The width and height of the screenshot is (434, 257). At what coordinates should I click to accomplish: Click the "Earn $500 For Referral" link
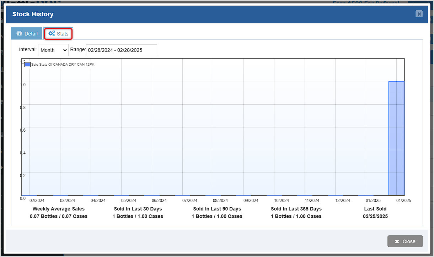366,3
